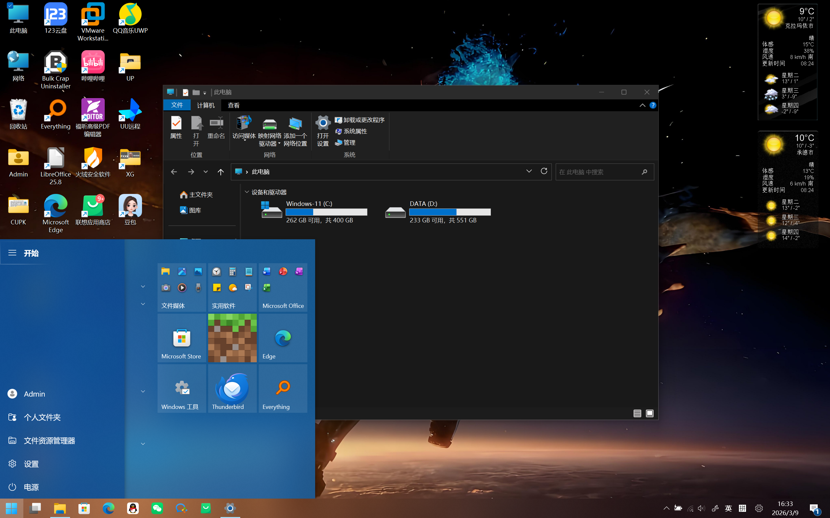This screenshot has width=830, height=518.
Task: Click the hamburger menu in Start
Action: point(12,253)
